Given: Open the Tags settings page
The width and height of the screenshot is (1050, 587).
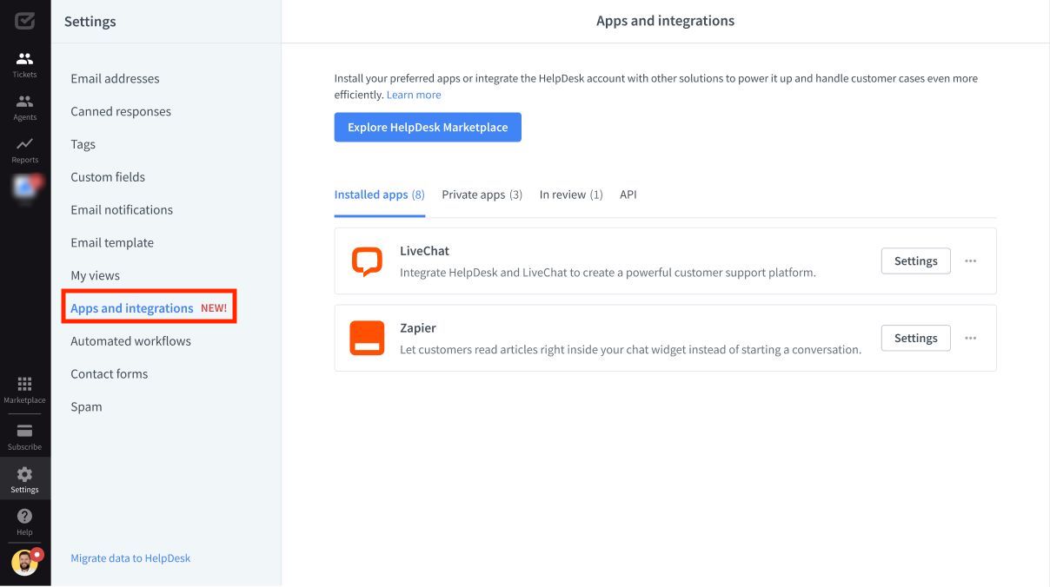Looking at the screenshot, I should 83,144.
